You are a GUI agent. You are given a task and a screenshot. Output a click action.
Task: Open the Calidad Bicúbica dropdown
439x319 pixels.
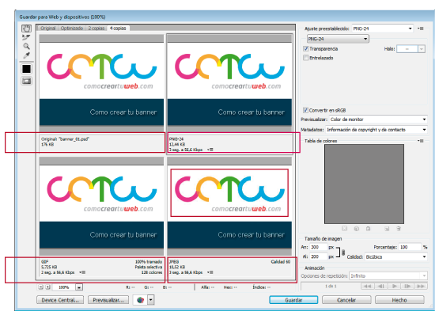395,256
